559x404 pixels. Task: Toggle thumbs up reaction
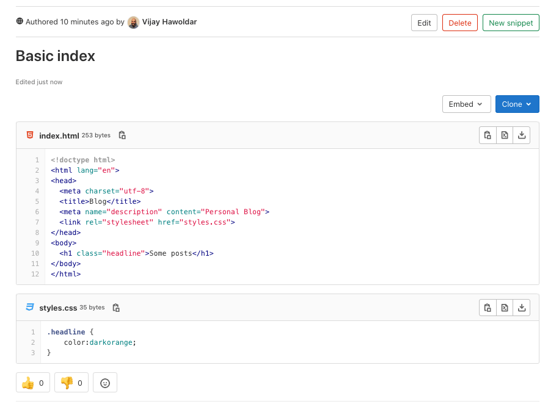click(x=33, y=383)
